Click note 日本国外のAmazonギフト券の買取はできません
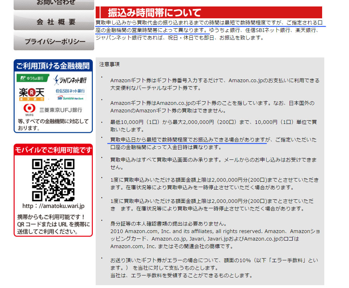 [212, 107]
